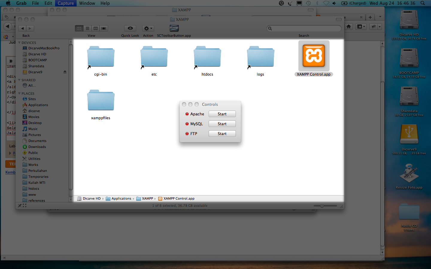
Task: Go to Applications in the path bar
Action: pyautogui.click(x=119, y=198)
